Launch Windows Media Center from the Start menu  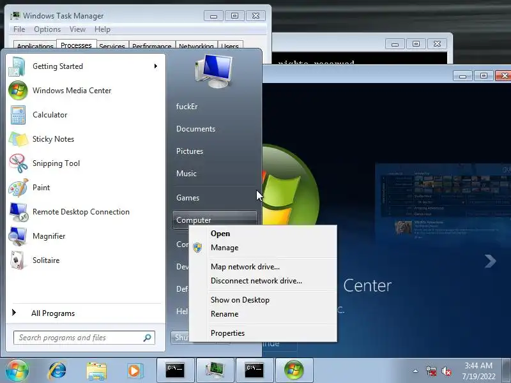(x=86, y=90)
